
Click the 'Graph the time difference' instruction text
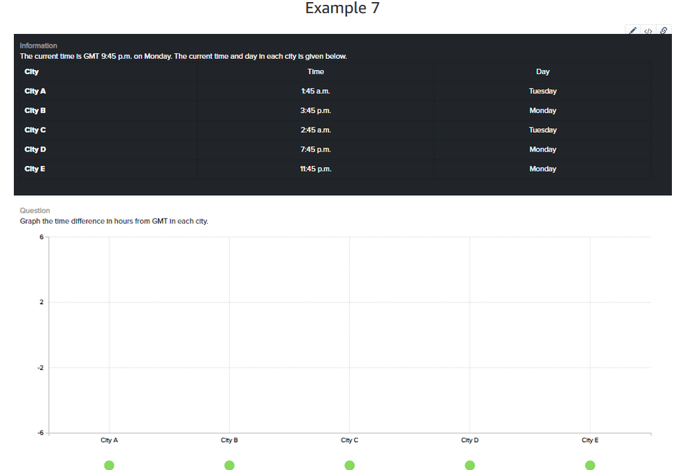pos(114,221)
